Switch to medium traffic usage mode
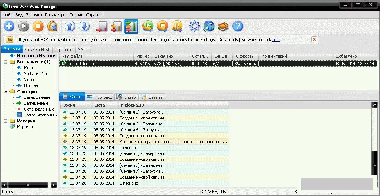The width and height of the screenshot is (380, 196). [x=116, y=26]
